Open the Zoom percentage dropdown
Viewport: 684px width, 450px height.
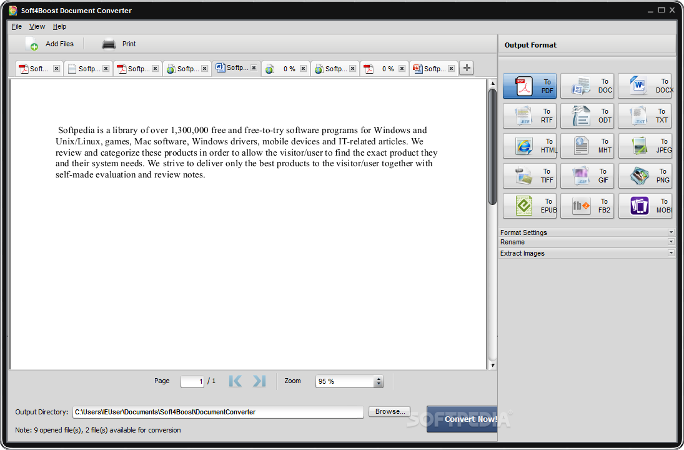379,381
